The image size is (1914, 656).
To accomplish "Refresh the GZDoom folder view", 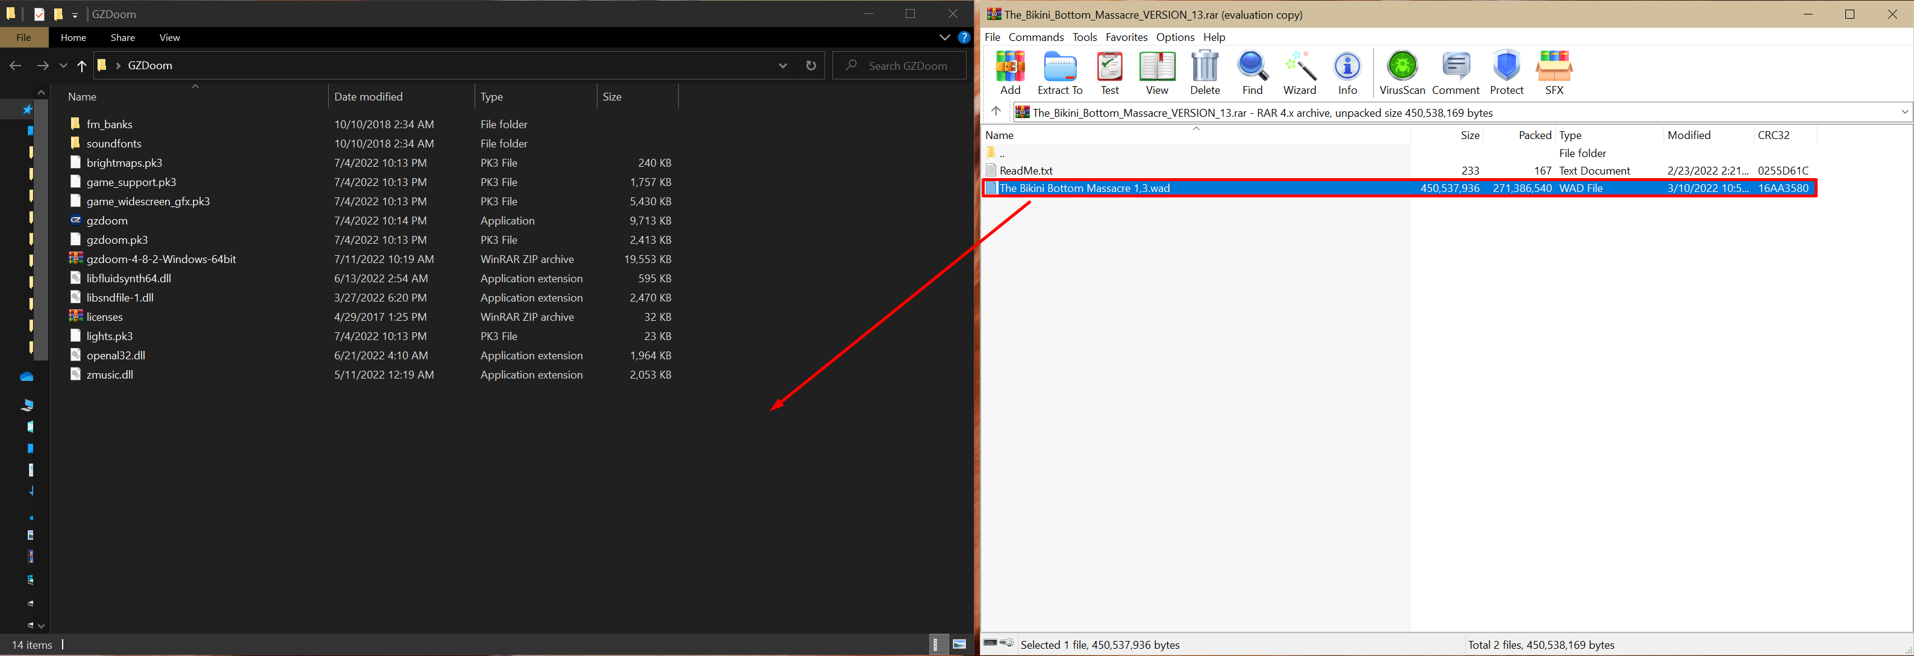I will tap(811, 66).
